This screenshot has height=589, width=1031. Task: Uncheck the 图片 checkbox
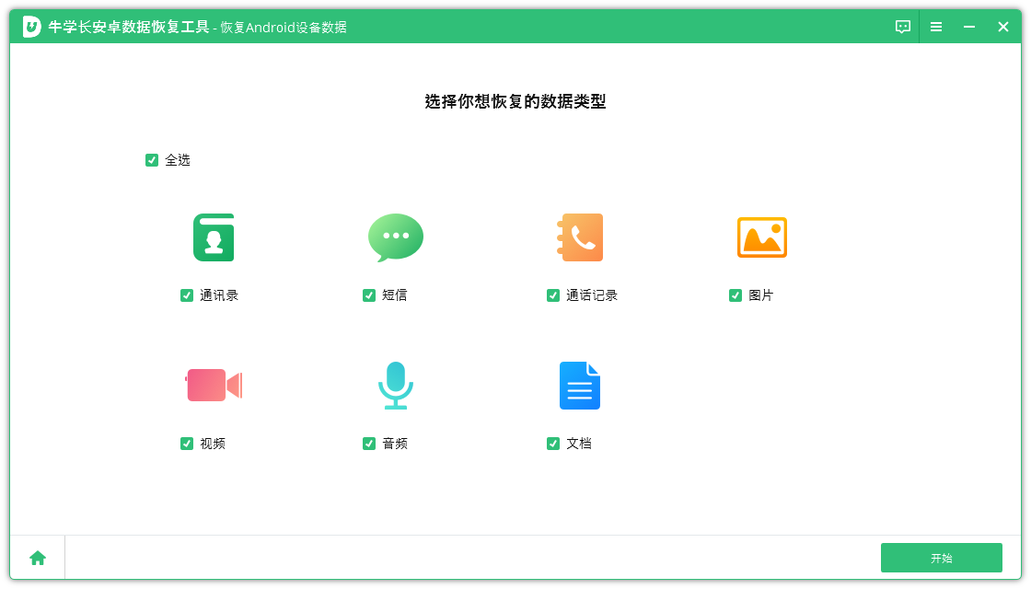(x=735, y=295)
